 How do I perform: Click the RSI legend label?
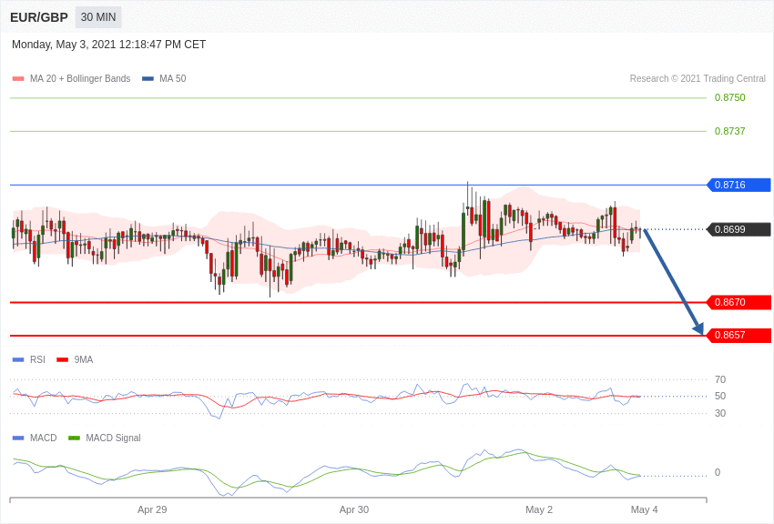pyautogui.click(x=37, y=360)
